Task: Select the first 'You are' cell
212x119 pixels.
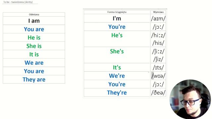Action: click(34, 29)
